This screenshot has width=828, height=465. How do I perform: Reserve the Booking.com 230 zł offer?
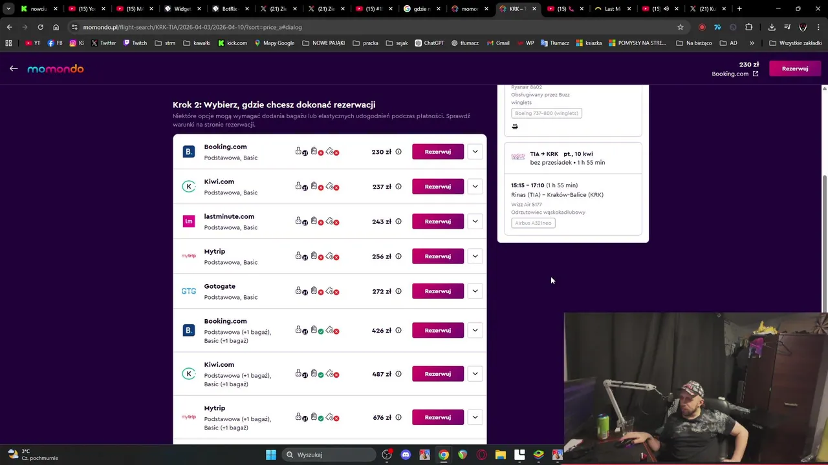438,152
